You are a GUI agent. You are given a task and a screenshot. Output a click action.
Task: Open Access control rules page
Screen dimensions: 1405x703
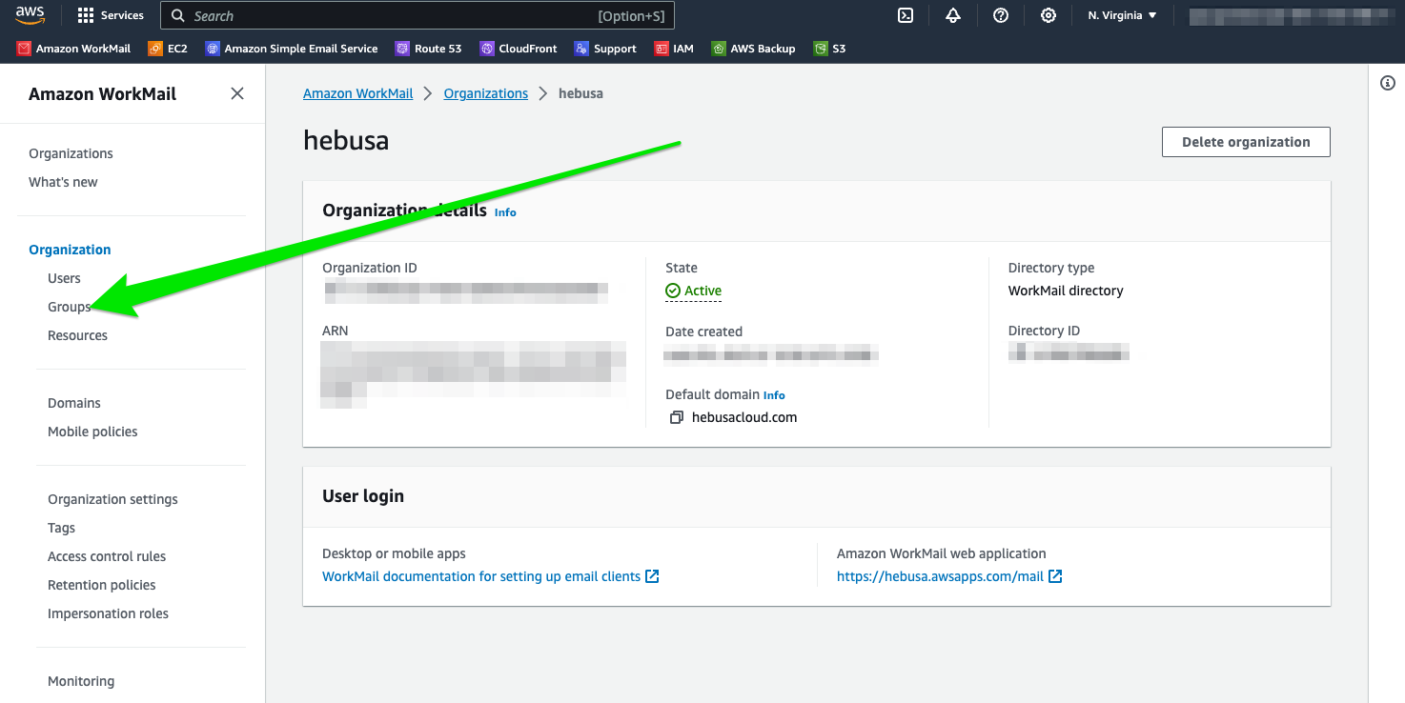[107, 556]
